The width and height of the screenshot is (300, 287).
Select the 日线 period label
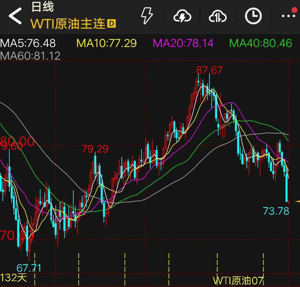[x=43, y=7]
